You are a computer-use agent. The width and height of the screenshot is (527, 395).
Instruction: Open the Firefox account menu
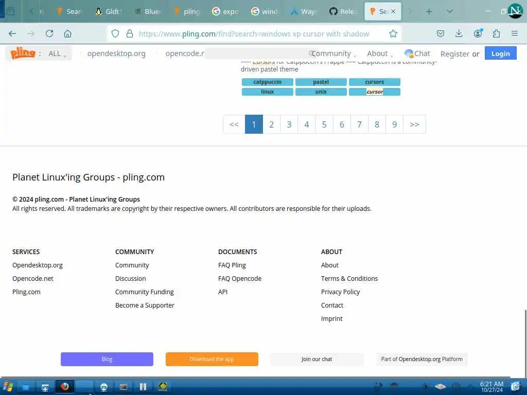tap(478, 33)
